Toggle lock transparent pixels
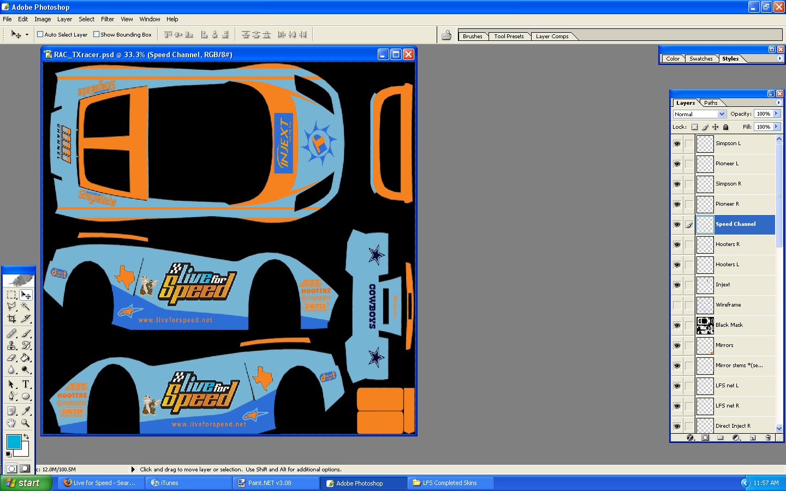 [x=694, y=127]
